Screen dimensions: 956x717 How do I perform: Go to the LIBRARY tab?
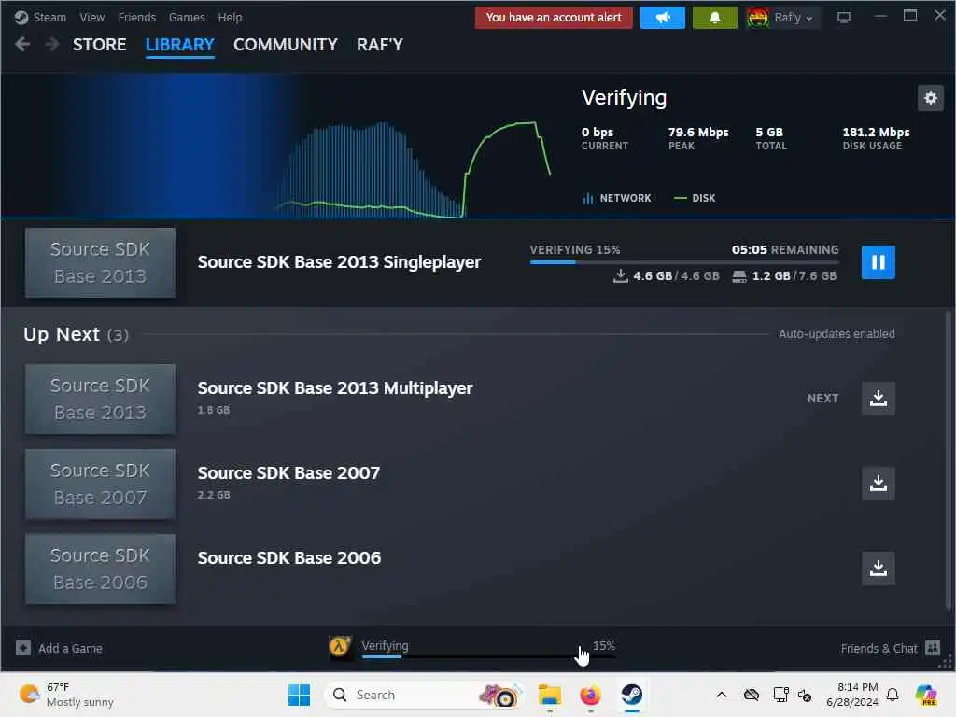point(180,45)
